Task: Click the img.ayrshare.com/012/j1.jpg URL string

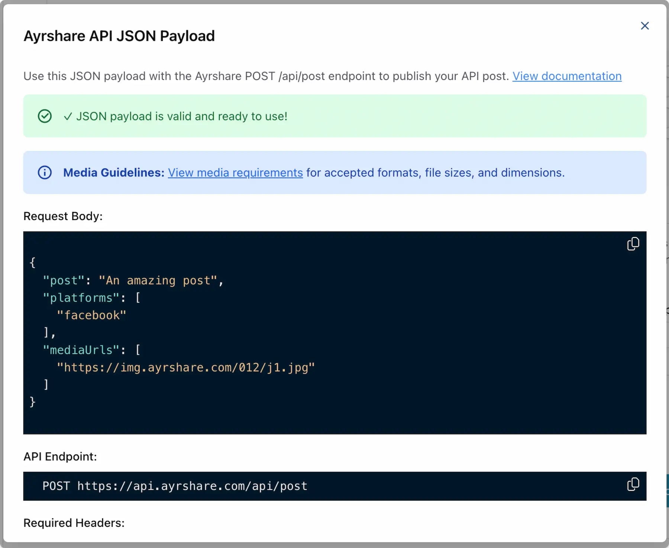Action: coord(186,367)
